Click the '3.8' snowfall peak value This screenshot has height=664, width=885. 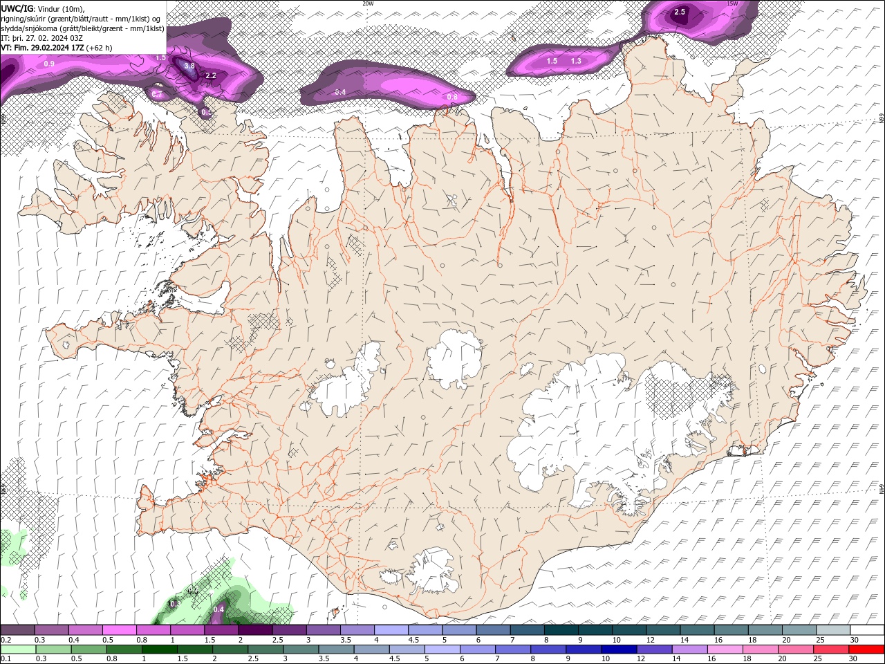pyautogui.click(x=189, y=66)
